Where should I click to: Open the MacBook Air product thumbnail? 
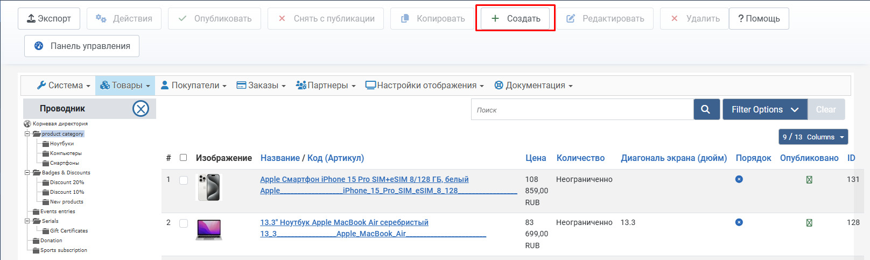click(209, 229)
